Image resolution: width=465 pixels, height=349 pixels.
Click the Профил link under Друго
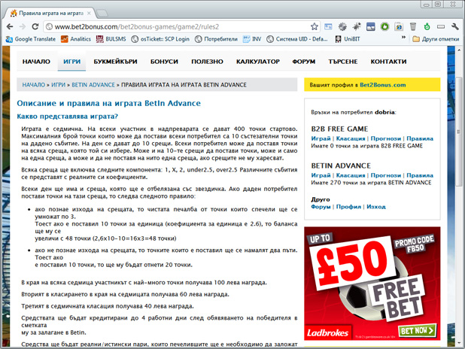tap(348, 207)
